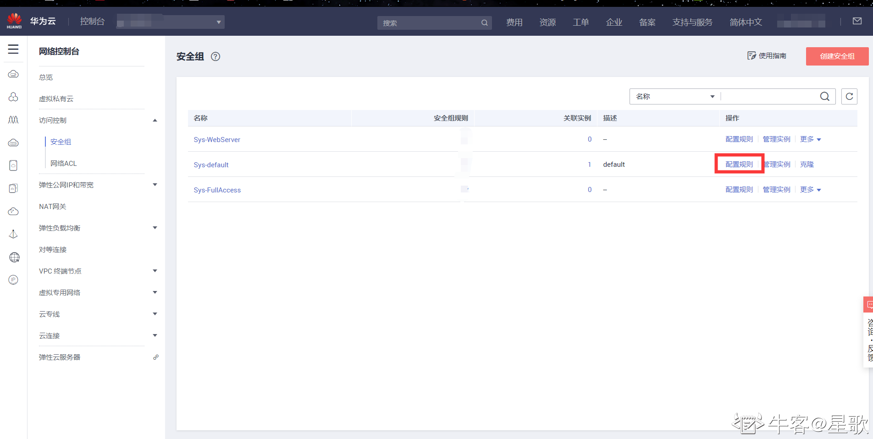The image size is (873, 439).
Task: Click the backup copy sidebar icon
Action: 13,188
